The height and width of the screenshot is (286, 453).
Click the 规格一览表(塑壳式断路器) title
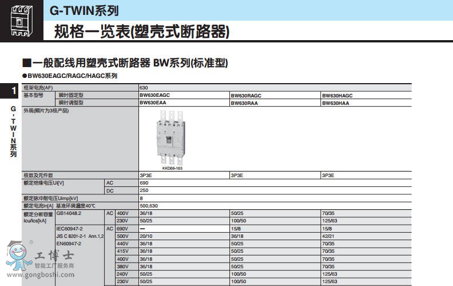(x=141, y=32)
